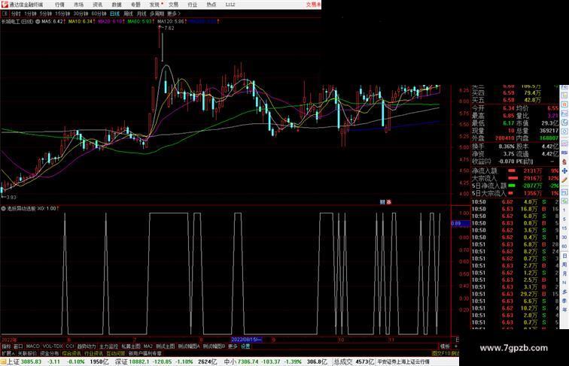Click the blue 0.89 value marker

click(x=460, y=223)
